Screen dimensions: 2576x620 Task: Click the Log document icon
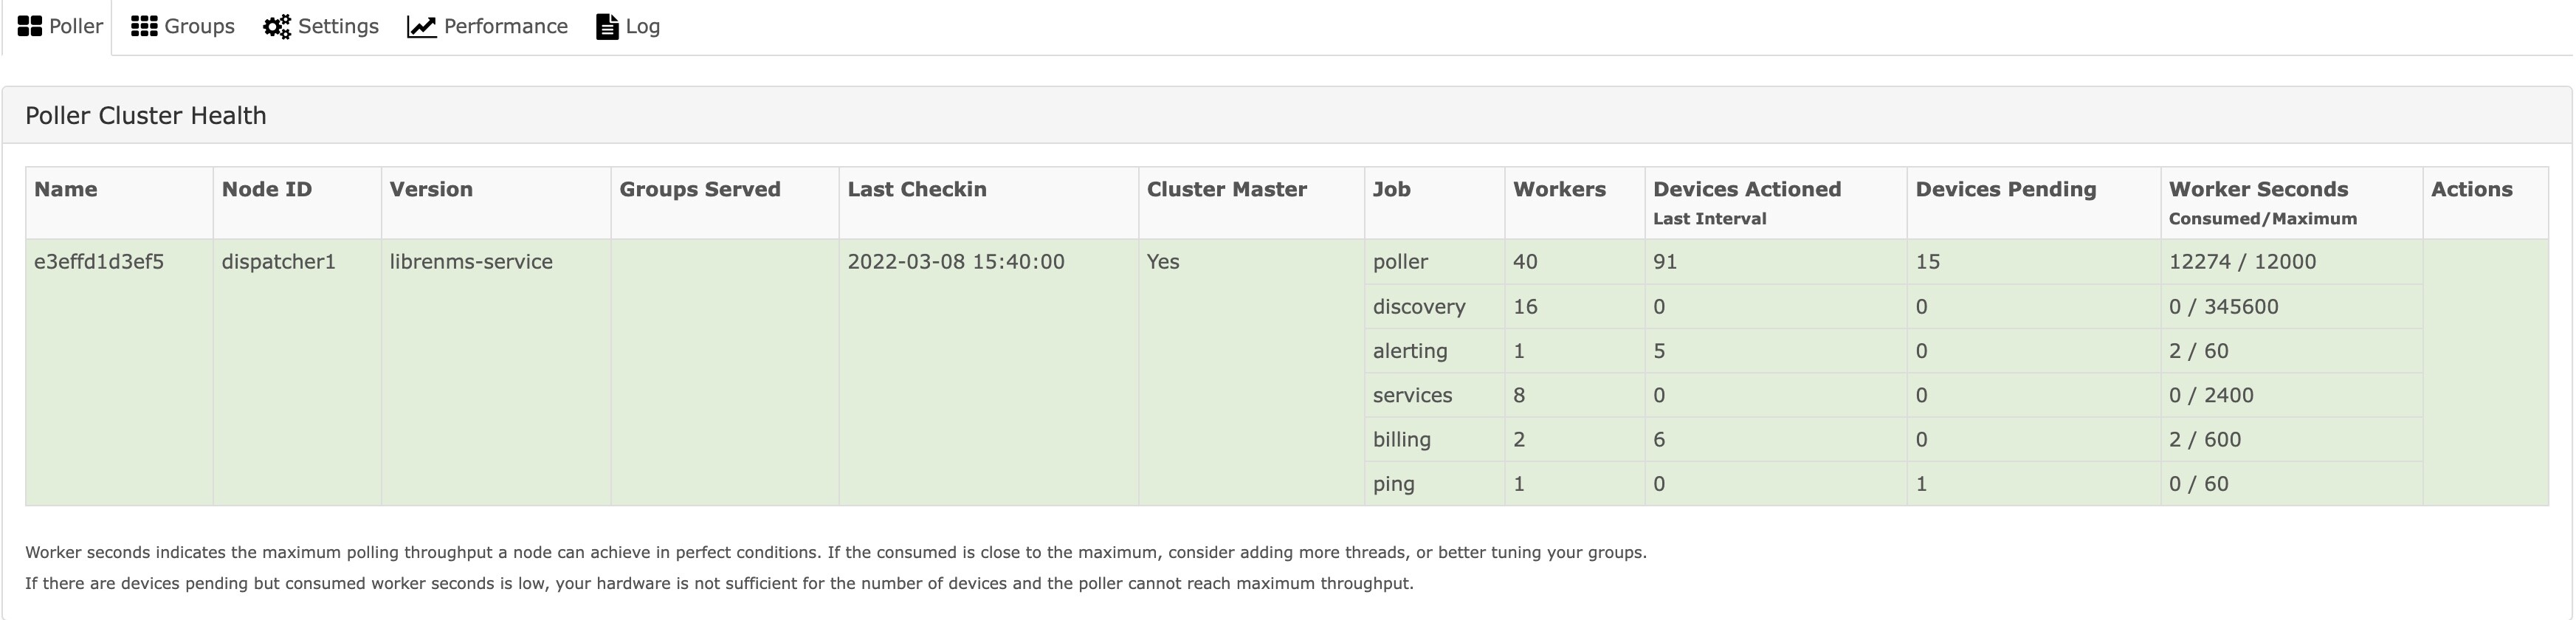[x=607, y=27]
